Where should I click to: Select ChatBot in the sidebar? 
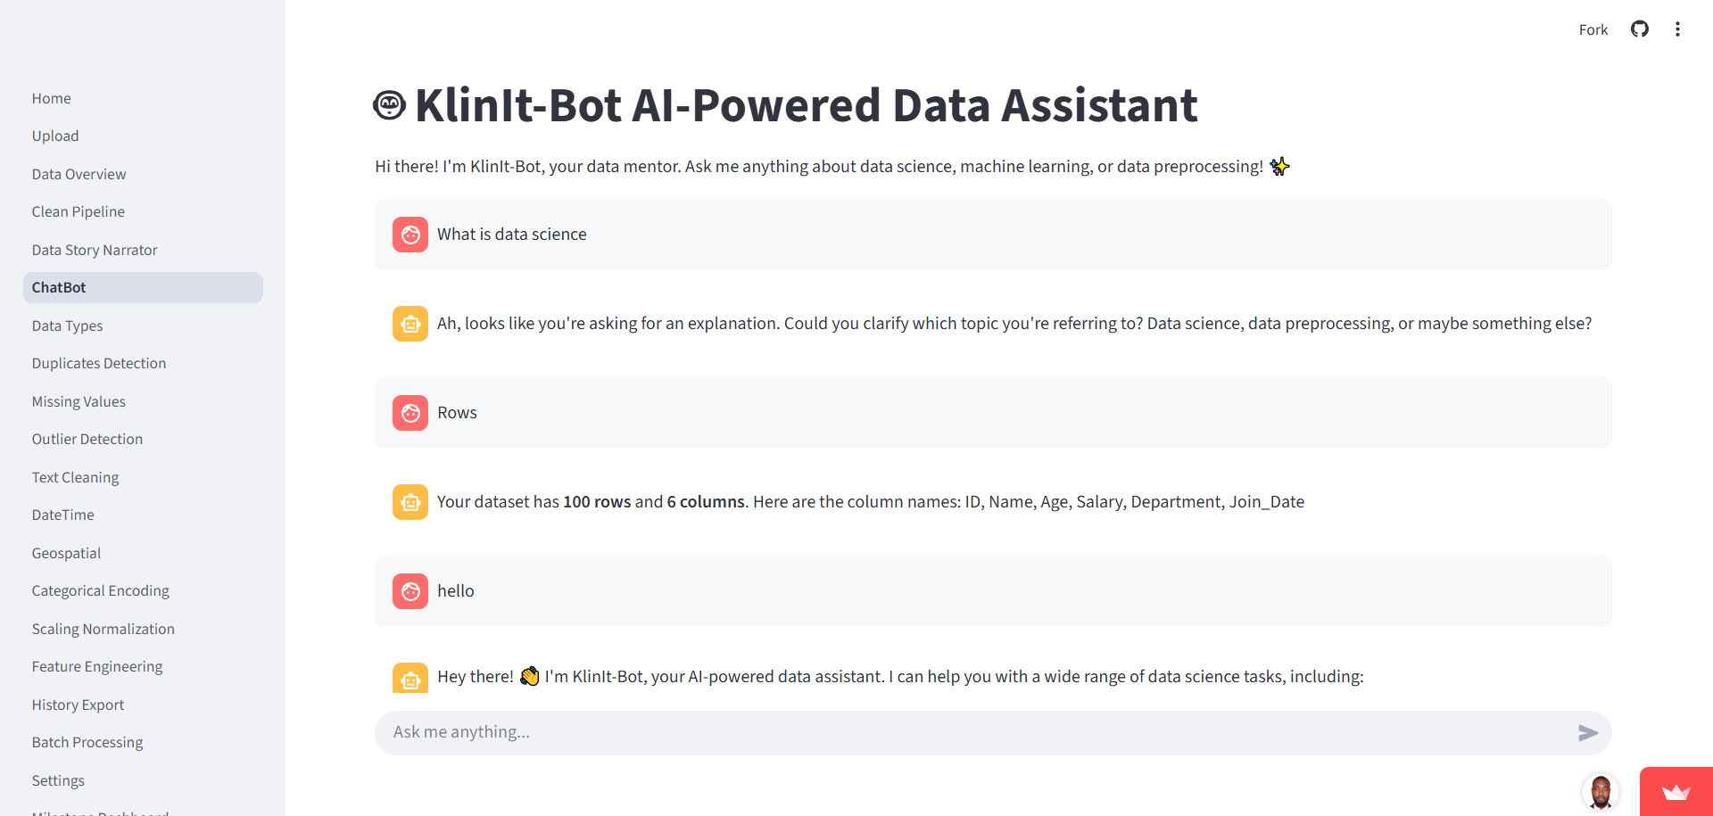click(58, 286)
